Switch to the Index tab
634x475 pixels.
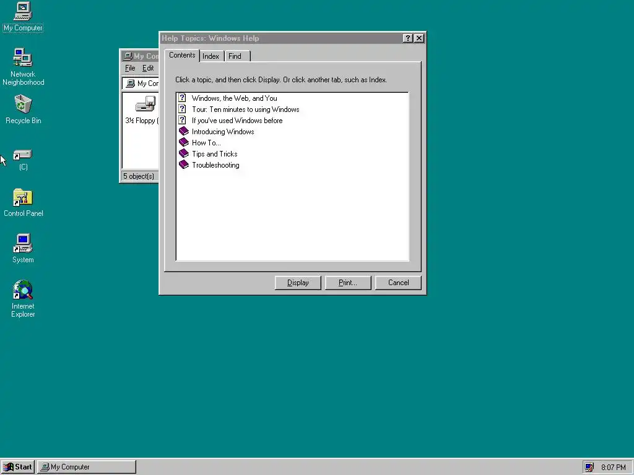pyautogui.click(x=211, y=56)
